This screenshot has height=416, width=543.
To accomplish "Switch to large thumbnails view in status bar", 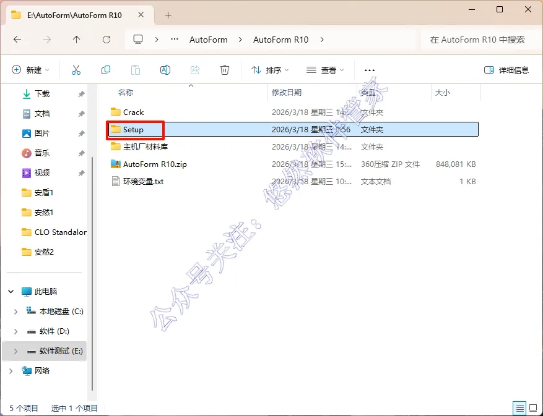I will click(x=533, y=409).
